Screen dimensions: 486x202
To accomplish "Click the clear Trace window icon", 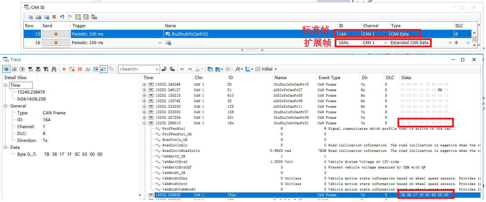I will click(72, 69).
